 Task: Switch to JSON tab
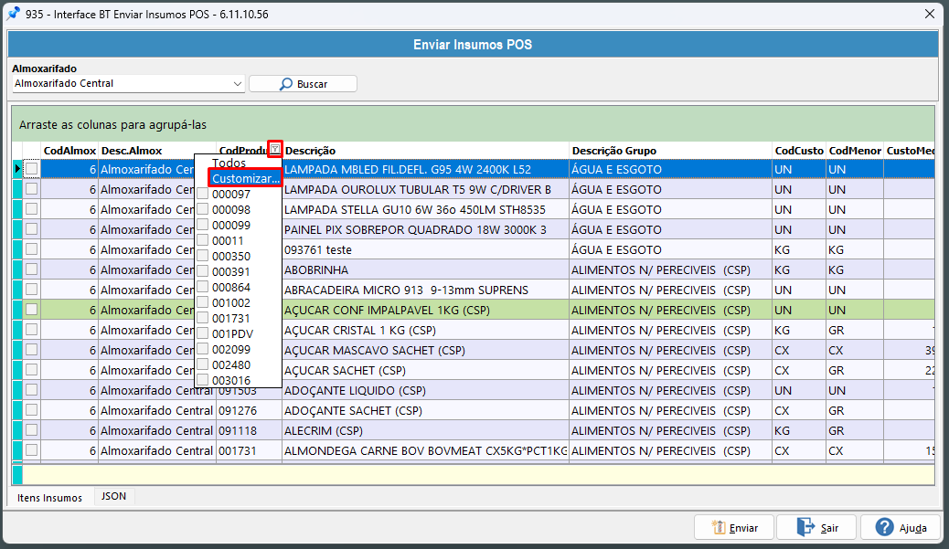(x=113, y=496)
